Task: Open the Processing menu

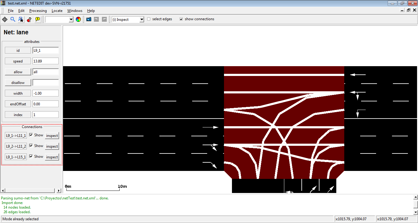Action: [38, 11]
